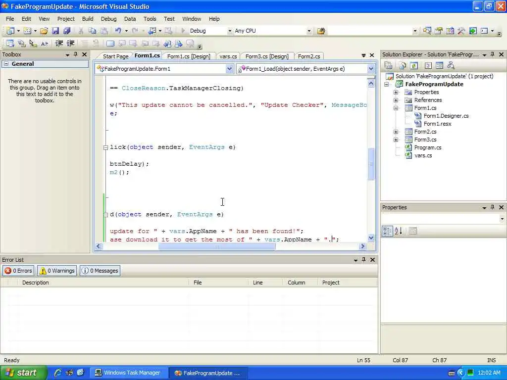The width and height of the screenshot is (507, 380).
Task: Open the Debug menu
Action: [x=108, y=19]
